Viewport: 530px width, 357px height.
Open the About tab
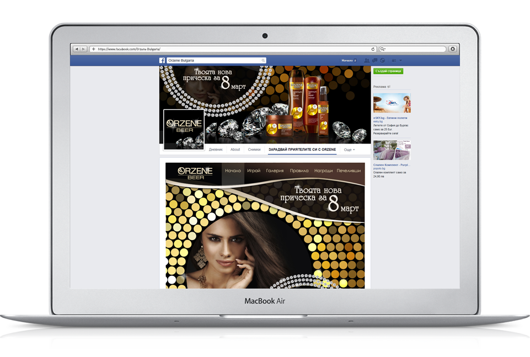[235, 150]
